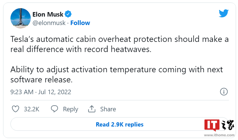Click the reply speech bubble icon
The image size is (238, 140).
click(55, 109)
